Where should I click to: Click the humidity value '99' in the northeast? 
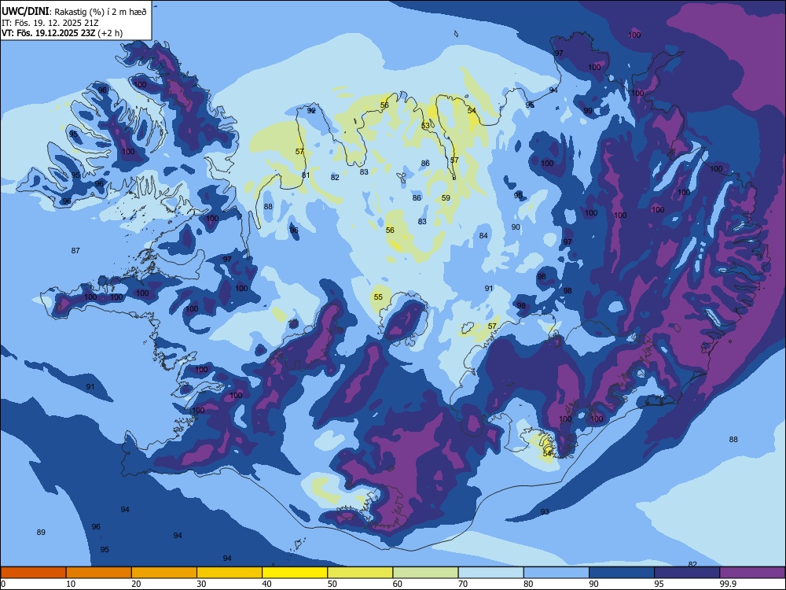[588, 111]
